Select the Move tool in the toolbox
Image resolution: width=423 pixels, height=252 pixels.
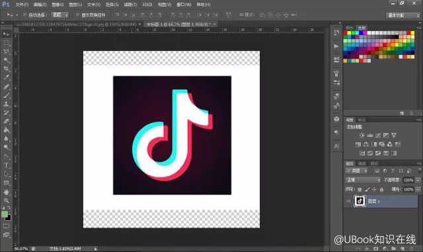6,34
